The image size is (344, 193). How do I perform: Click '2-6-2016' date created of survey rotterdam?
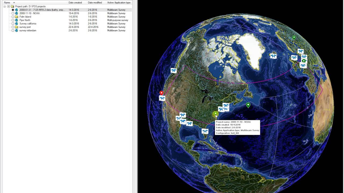point(73,31)
